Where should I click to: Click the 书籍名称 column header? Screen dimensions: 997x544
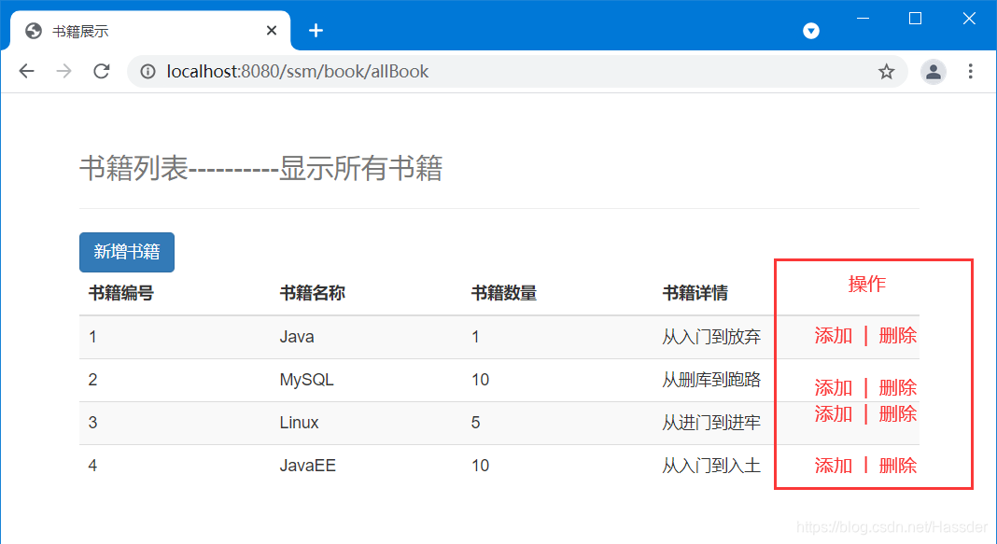pos(312,293)
